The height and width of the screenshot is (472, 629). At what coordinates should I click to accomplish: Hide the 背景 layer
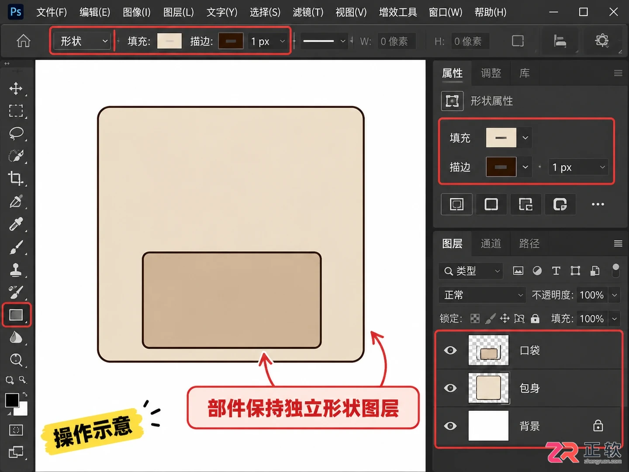[450, 426]
